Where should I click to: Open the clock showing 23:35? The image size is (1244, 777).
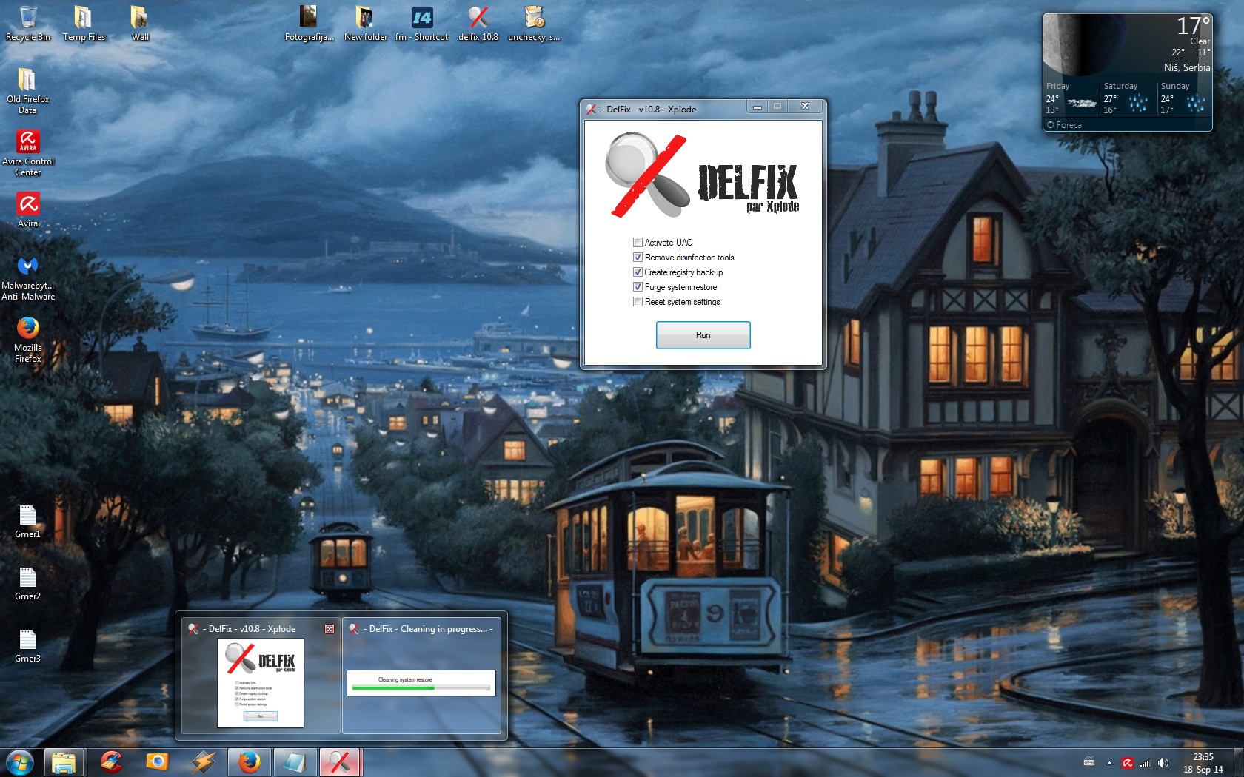pos(1203,763)
